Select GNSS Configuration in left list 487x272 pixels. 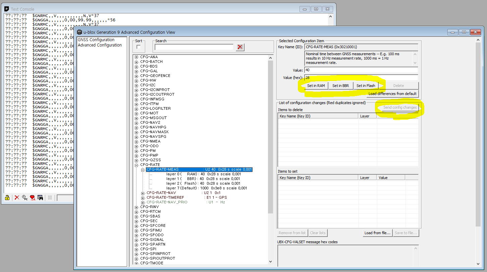click(96, 39)
